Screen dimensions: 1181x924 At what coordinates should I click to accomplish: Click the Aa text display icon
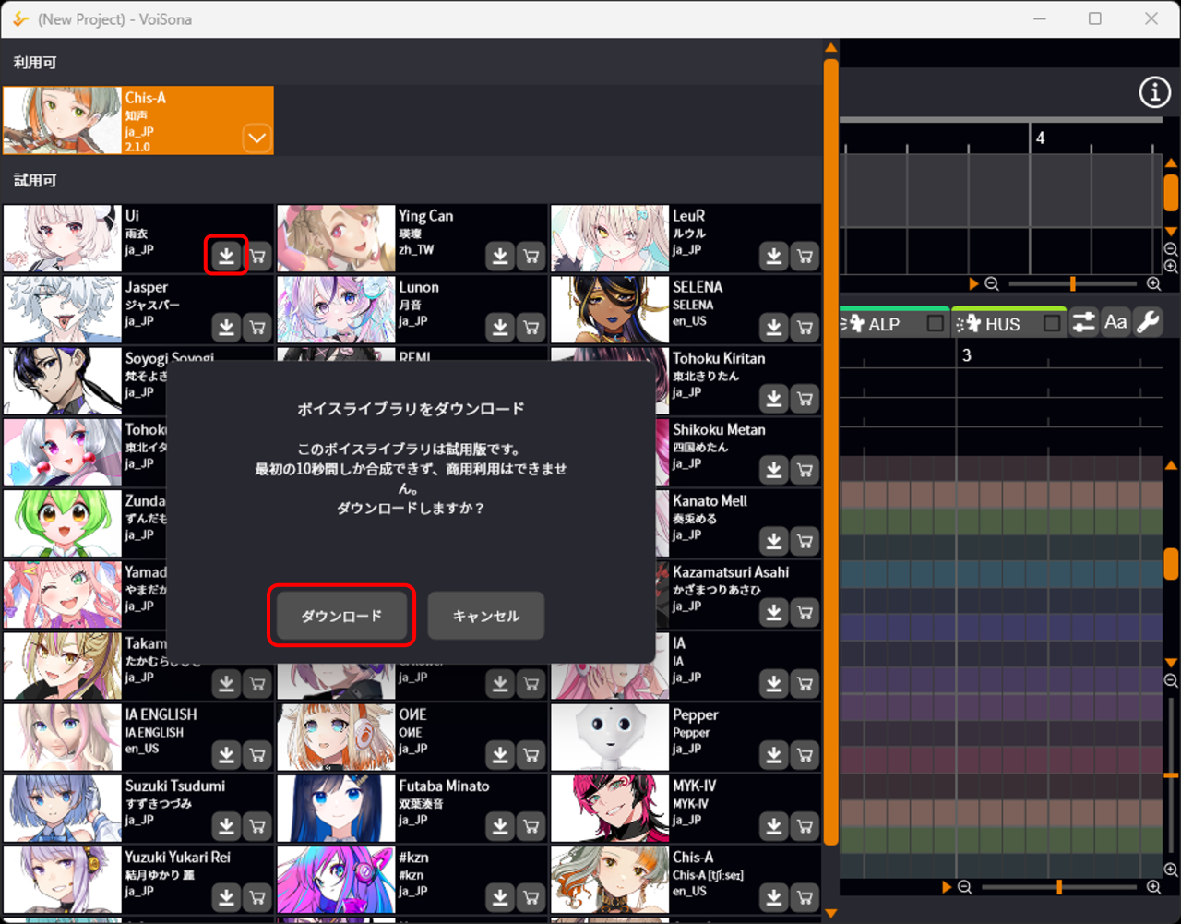coord(1115,322)
